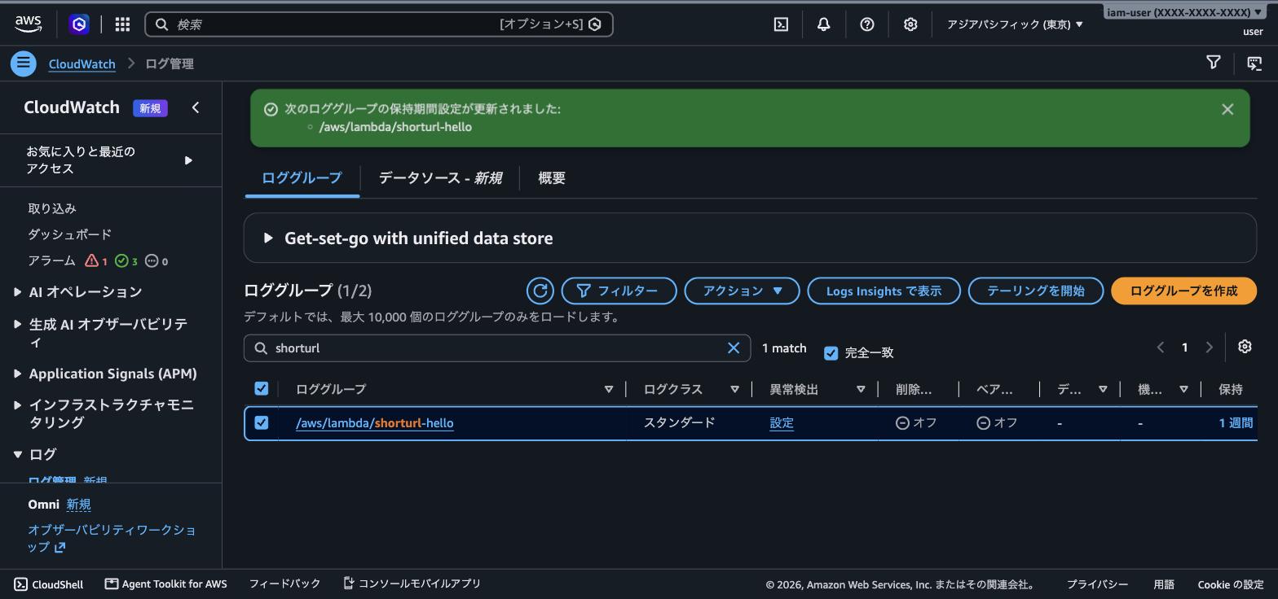Open アラーム in sidebar

point(52,261)
